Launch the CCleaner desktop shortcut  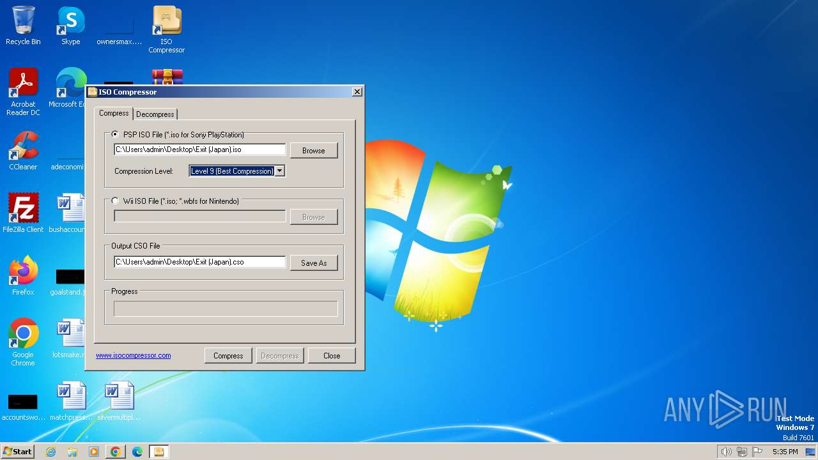(x=23, y=151)
